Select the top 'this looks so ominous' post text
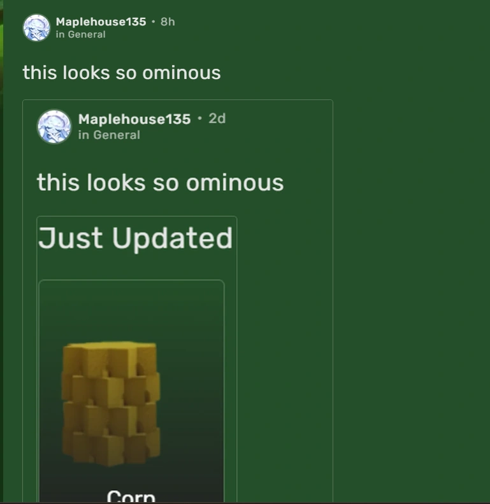 click(122, 73)
